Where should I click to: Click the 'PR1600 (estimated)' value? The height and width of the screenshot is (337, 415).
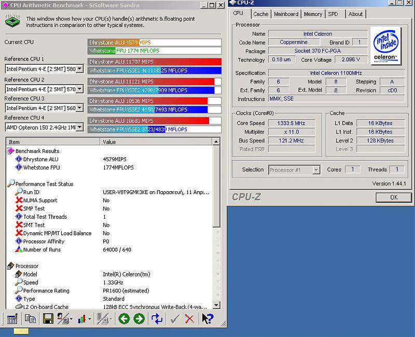126,290
